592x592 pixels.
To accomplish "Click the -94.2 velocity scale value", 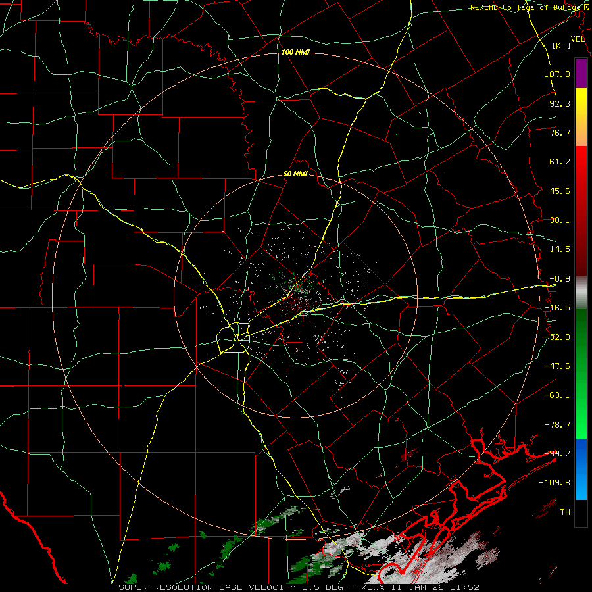I will pos(557,453).
